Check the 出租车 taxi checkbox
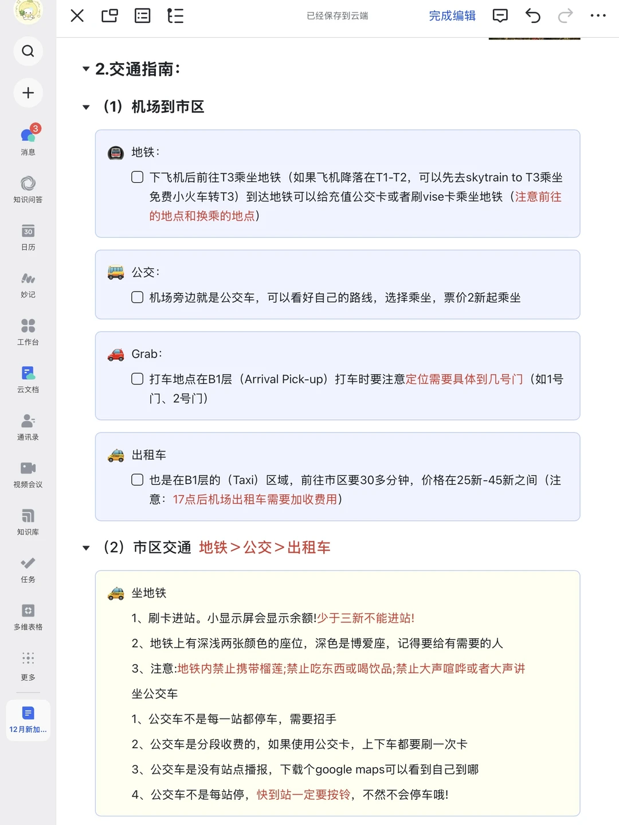619x825 pixels. 137,480
